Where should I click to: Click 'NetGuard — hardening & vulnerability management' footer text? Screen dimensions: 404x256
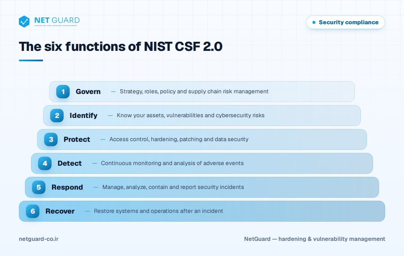tap(315, 239)
